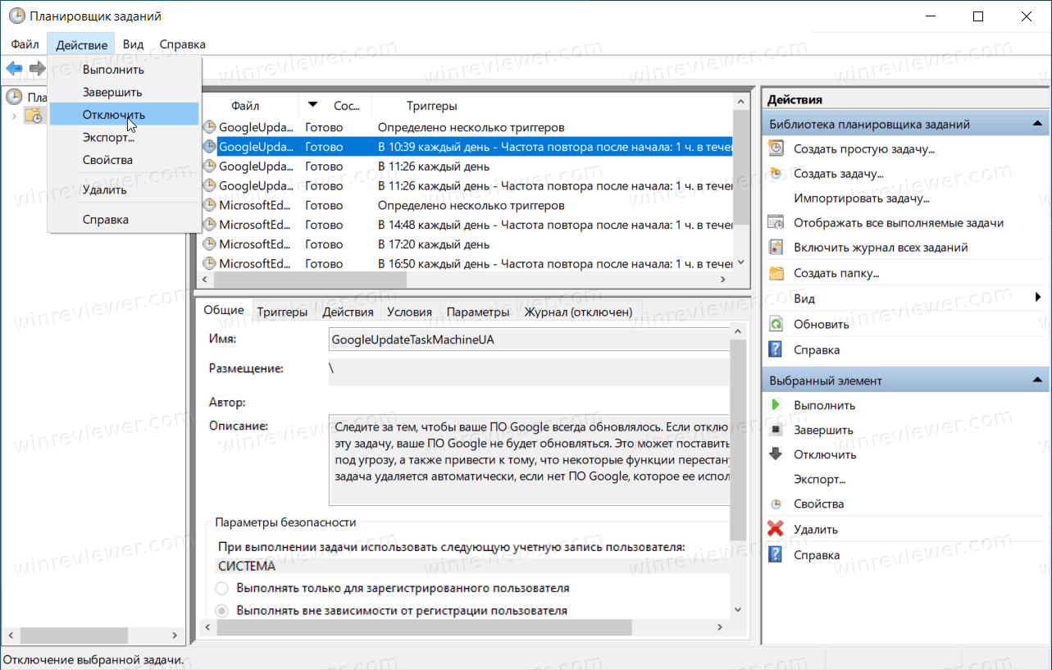The height and width of the screenshot is (670, 1052).
Task: Click the details pane vertical scrollbar thumb
Action: pos(737,440)
